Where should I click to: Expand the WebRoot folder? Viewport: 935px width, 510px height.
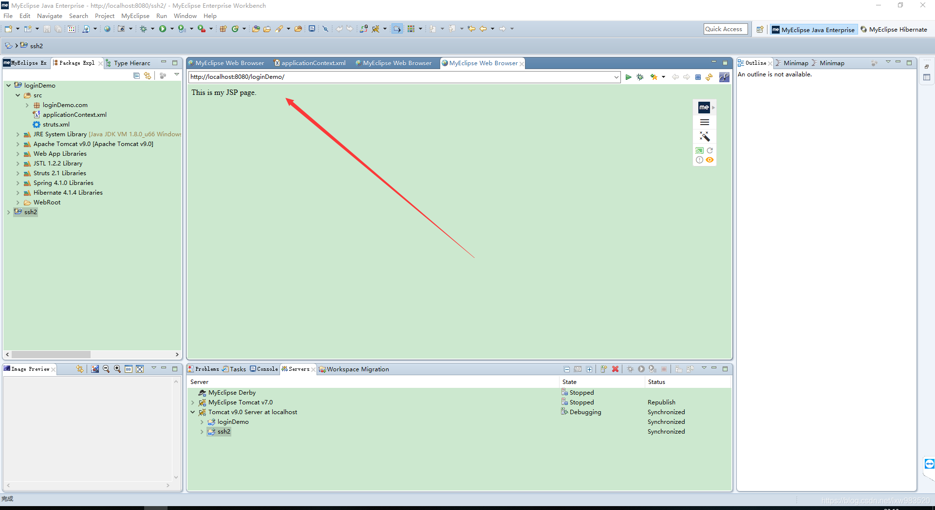pos(18,202)
